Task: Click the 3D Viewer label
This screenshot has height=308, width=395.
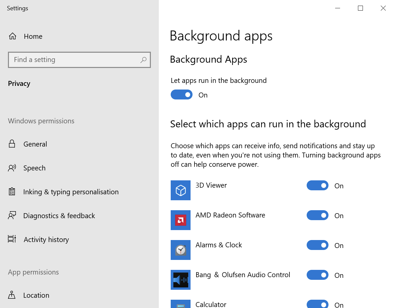Action: pyautogui.click(x=211, y=185)
